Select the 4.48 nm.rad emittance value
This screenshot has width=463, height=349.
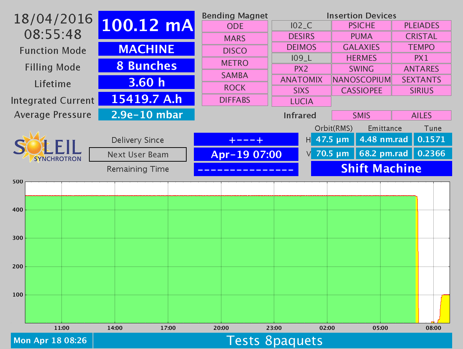[x=384, y=139]
